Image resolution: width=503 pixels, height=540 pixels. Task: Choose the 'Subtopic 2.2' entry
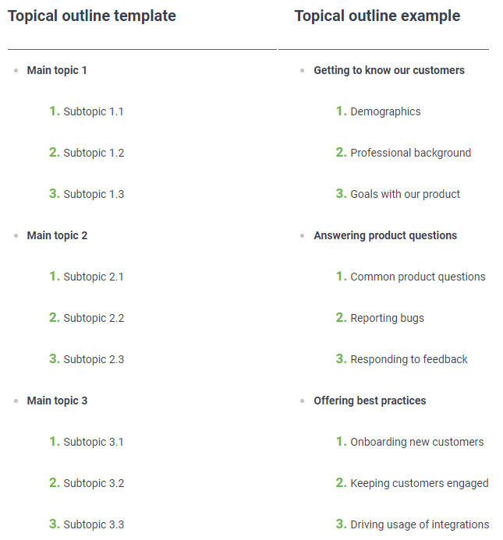point(94,318)
